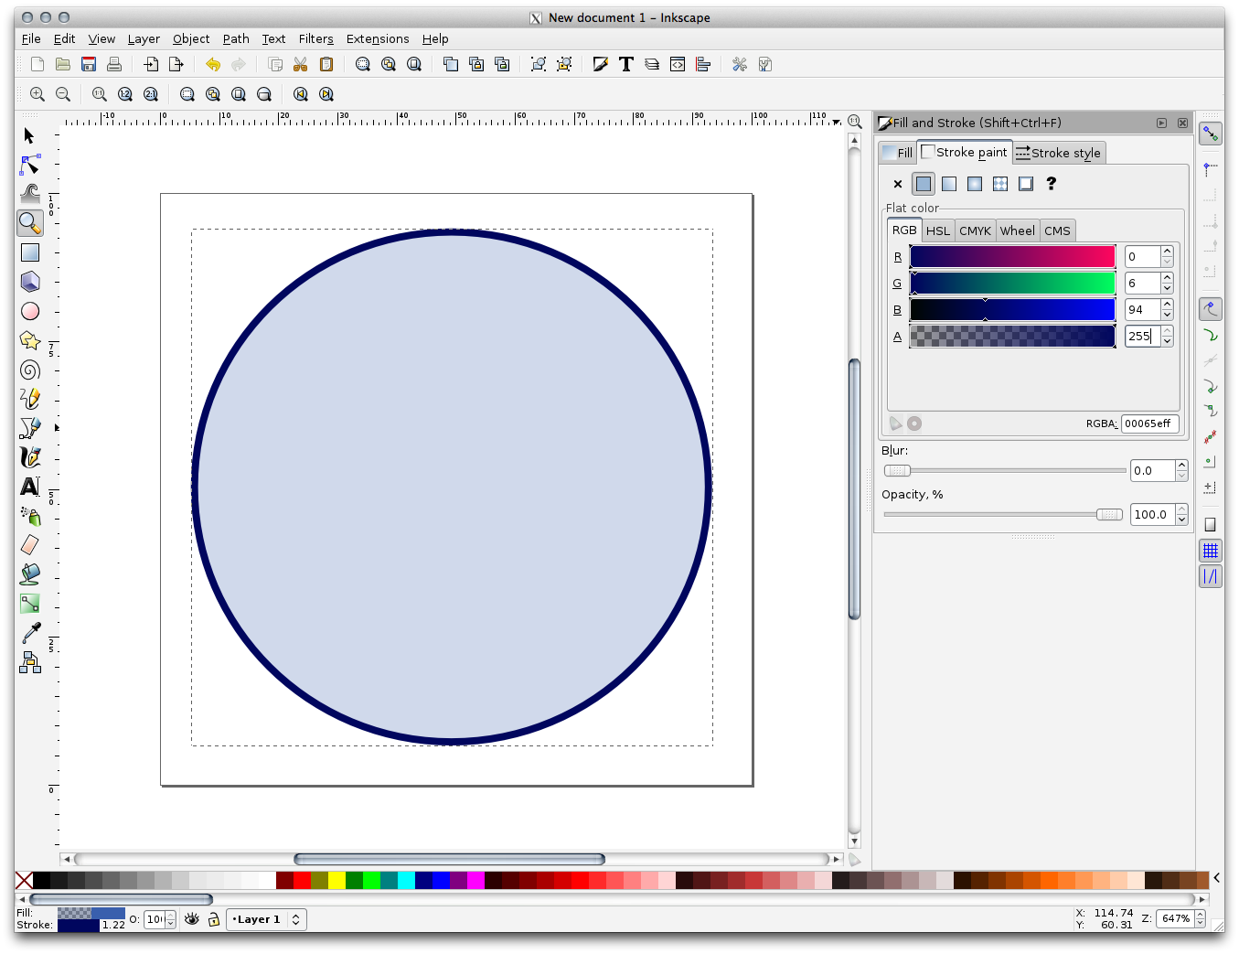Image resolution: width=1239 pixels, height=954 pixels.
Task: Toggle the layer lock icon
Action: (x=213, y=919)
